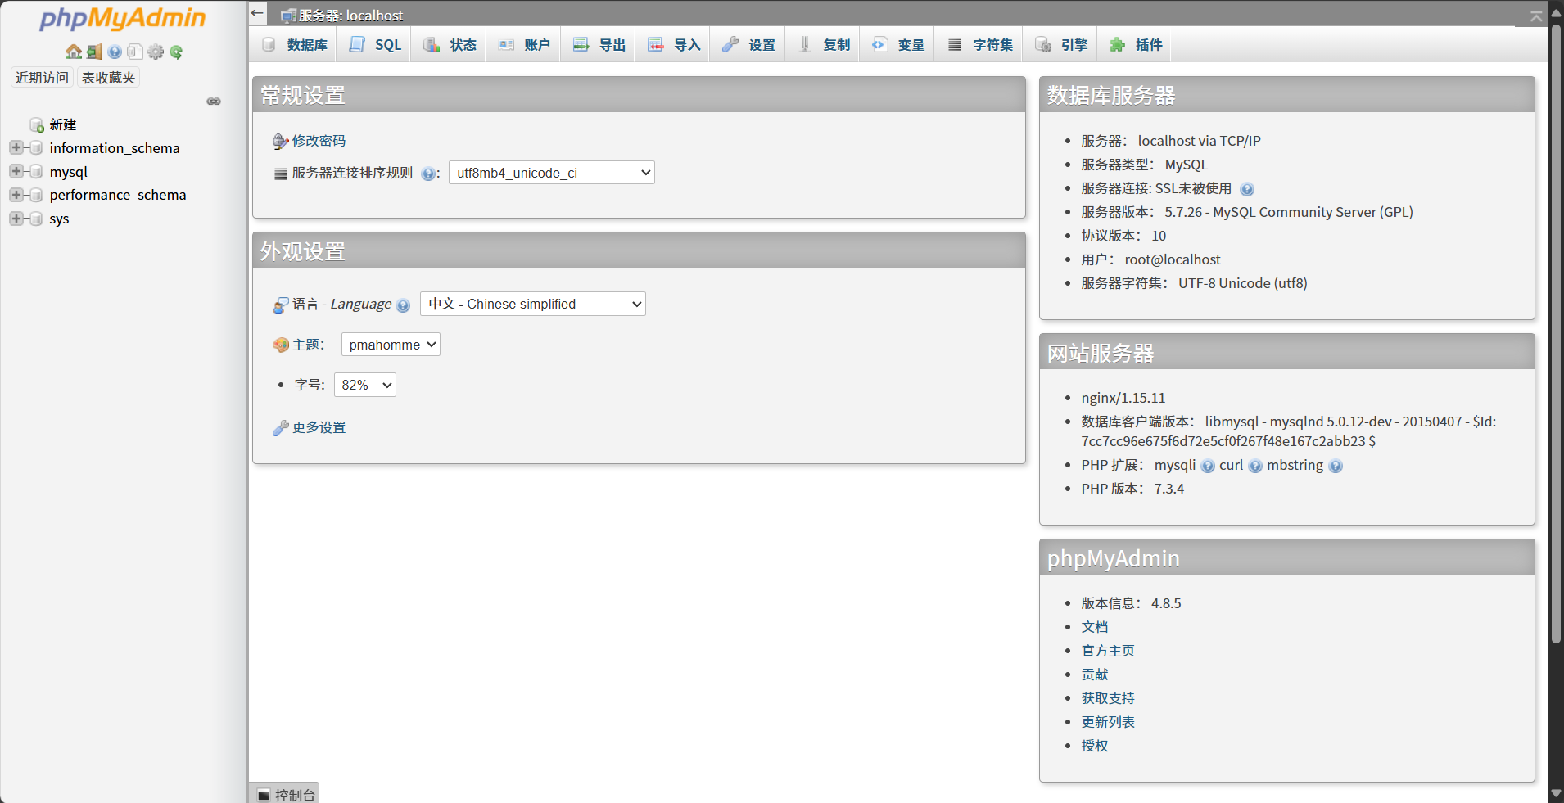Collapse top menu with the double-arrow icon

[1536, 16]
